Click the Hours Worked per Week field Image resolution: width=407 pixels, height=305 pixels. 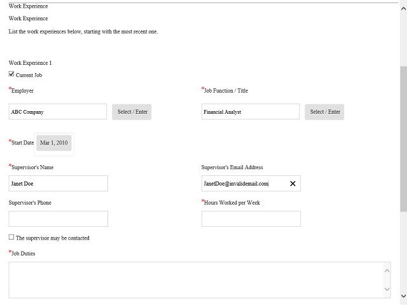pos(251,219)
